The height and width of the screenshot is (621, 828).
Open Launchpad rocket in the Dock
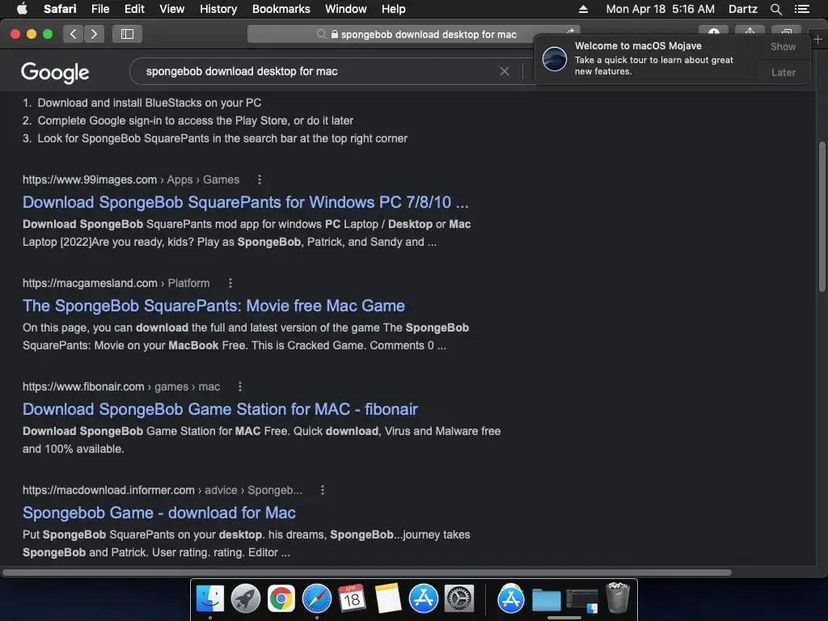point(246,599)
